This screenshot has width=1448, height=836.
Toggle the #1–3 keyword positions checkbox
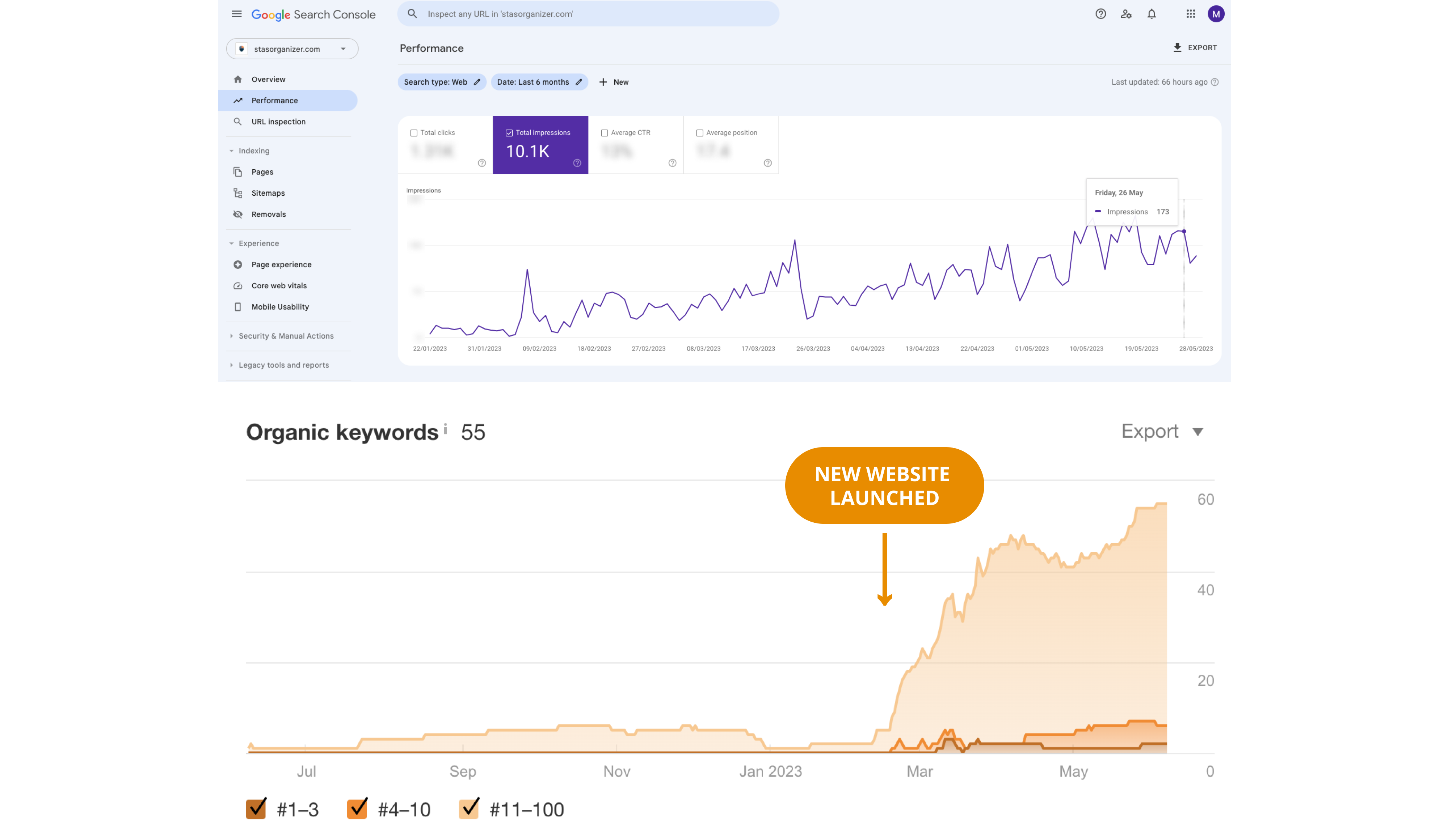tap(256, 809)
